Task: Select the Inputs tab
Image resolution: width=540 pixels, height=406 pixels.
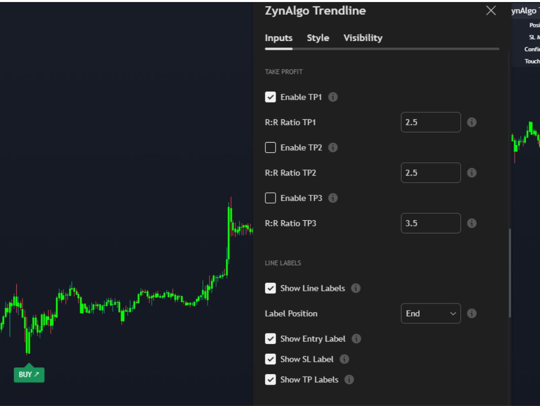Action: point(279,38)
